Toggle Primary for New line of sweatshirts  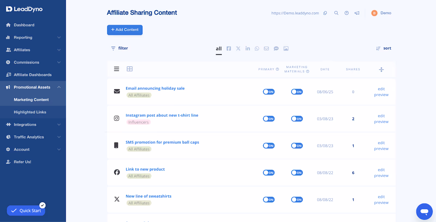tap(269, 199)
